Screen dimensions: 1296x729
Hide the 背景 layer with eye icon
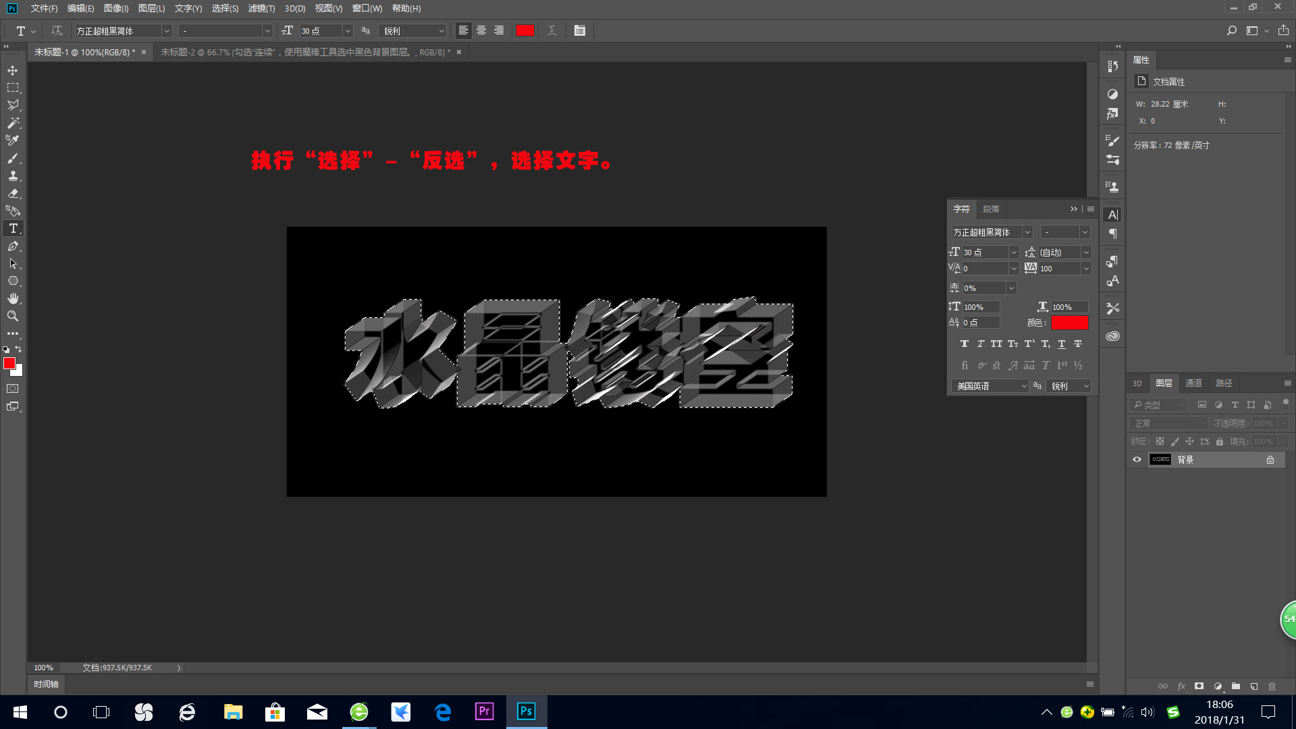1137,460
